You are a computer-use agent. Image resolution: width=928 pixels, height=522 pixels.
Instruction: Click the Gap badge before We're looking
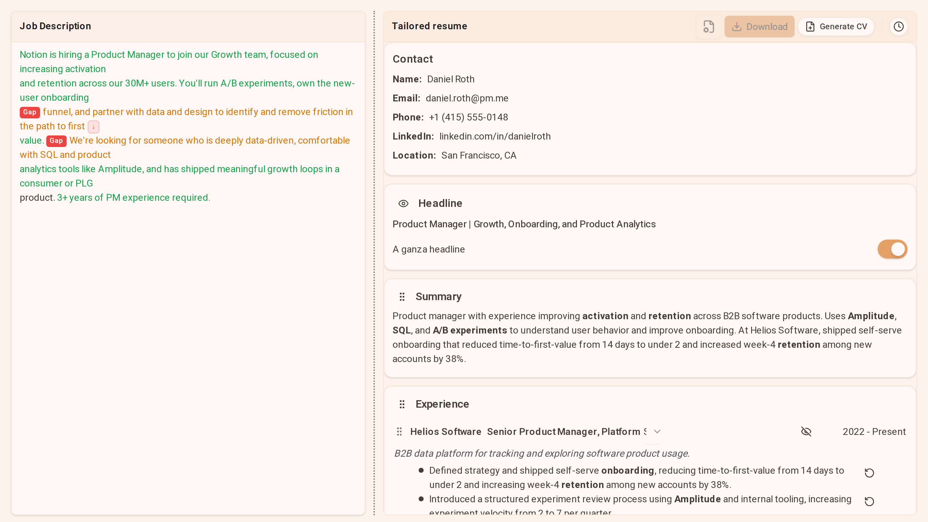pos(56,141)
